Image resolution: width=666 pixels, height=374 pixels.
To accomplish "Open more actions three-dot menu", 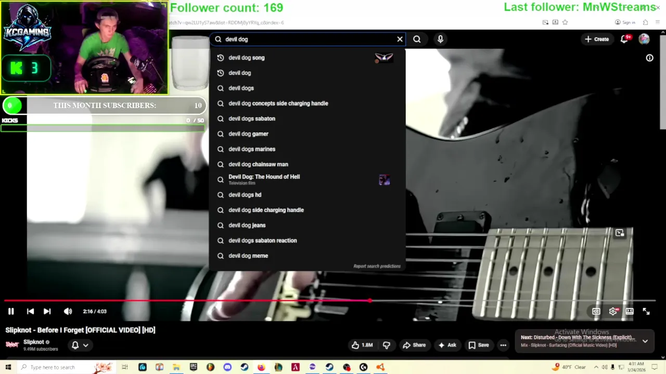I will tap(503, 345).
